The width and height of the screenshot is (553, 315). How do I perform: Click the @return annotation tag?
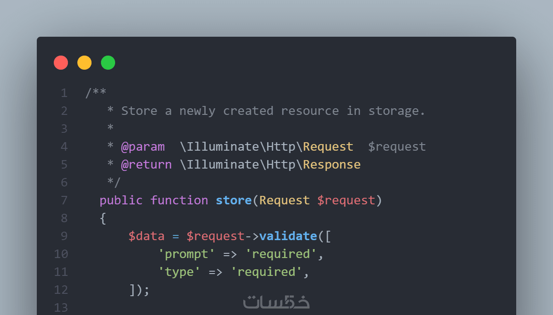[x=146, y=165]
